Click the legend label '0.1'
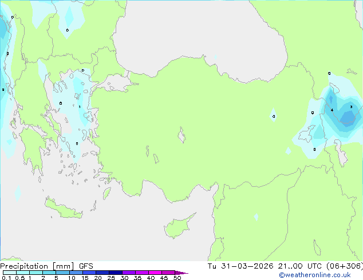 coord(6,278)
